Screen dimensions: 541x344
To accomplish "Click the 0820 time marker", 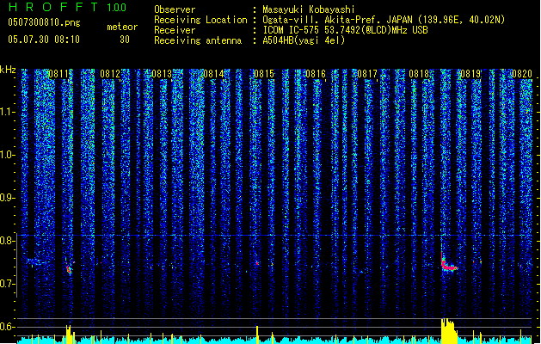I will tap(522, 74).
